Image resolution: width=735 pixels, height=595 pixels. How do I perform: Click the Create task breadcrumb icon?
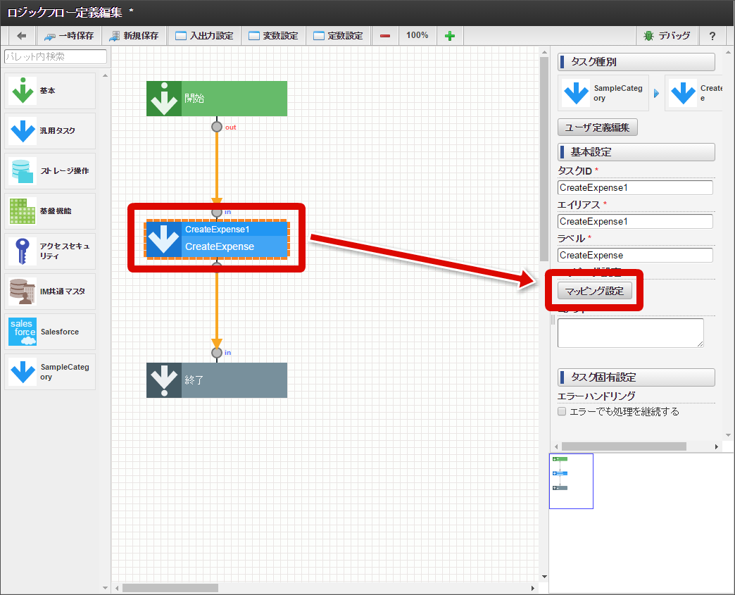pos(683,93)
